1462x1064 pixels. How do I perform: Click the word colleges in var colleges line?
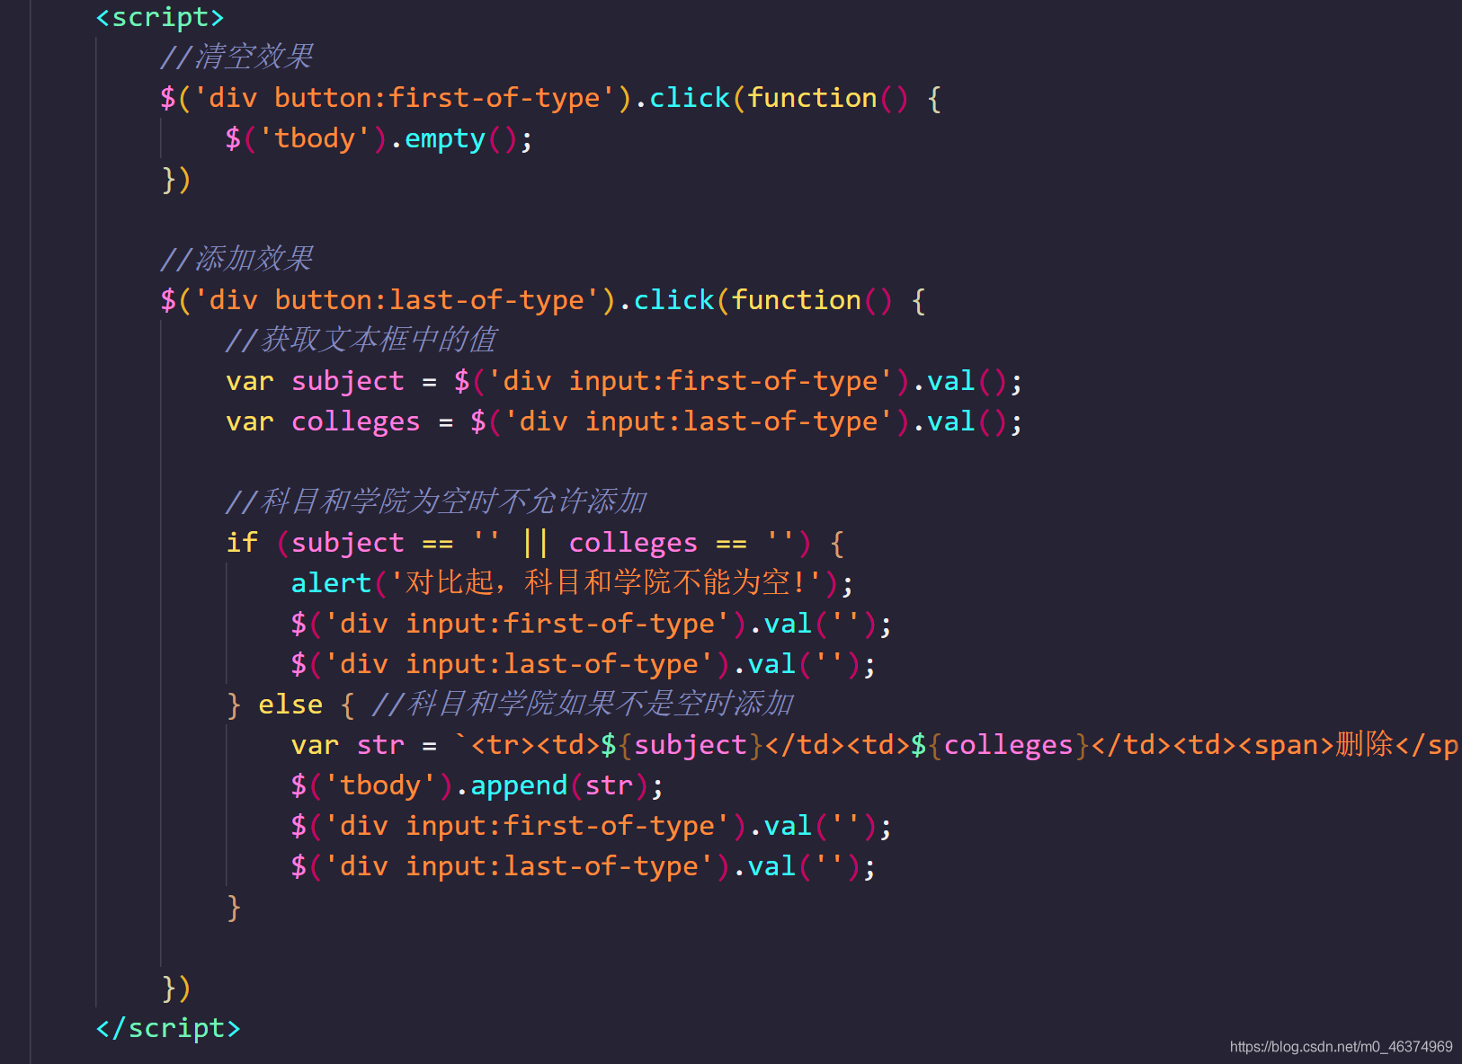click(x=356, y=421)
